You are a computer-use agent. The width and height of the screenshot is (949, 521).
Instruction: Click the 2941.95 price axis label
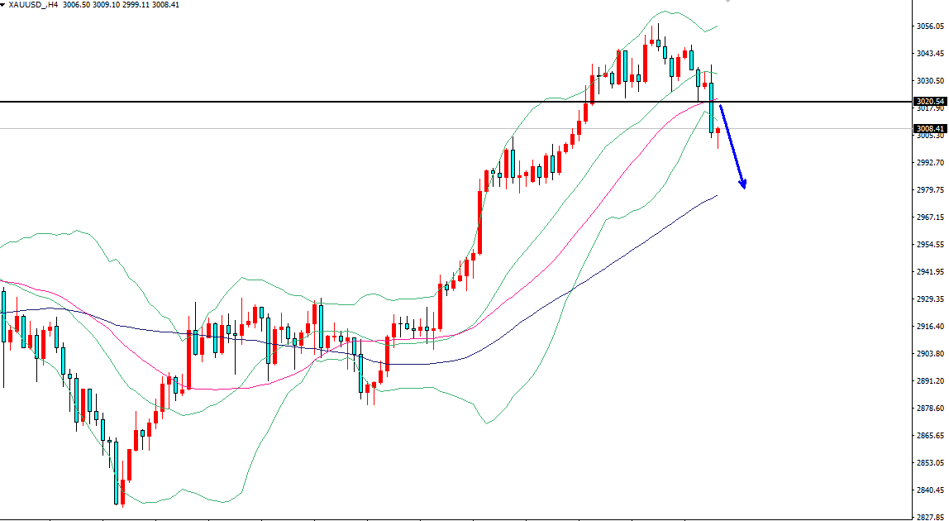click(930, 271)
